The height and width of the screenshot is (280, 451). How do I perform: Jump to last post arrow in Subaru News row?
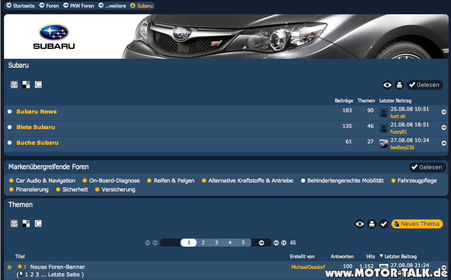[444, 112]
